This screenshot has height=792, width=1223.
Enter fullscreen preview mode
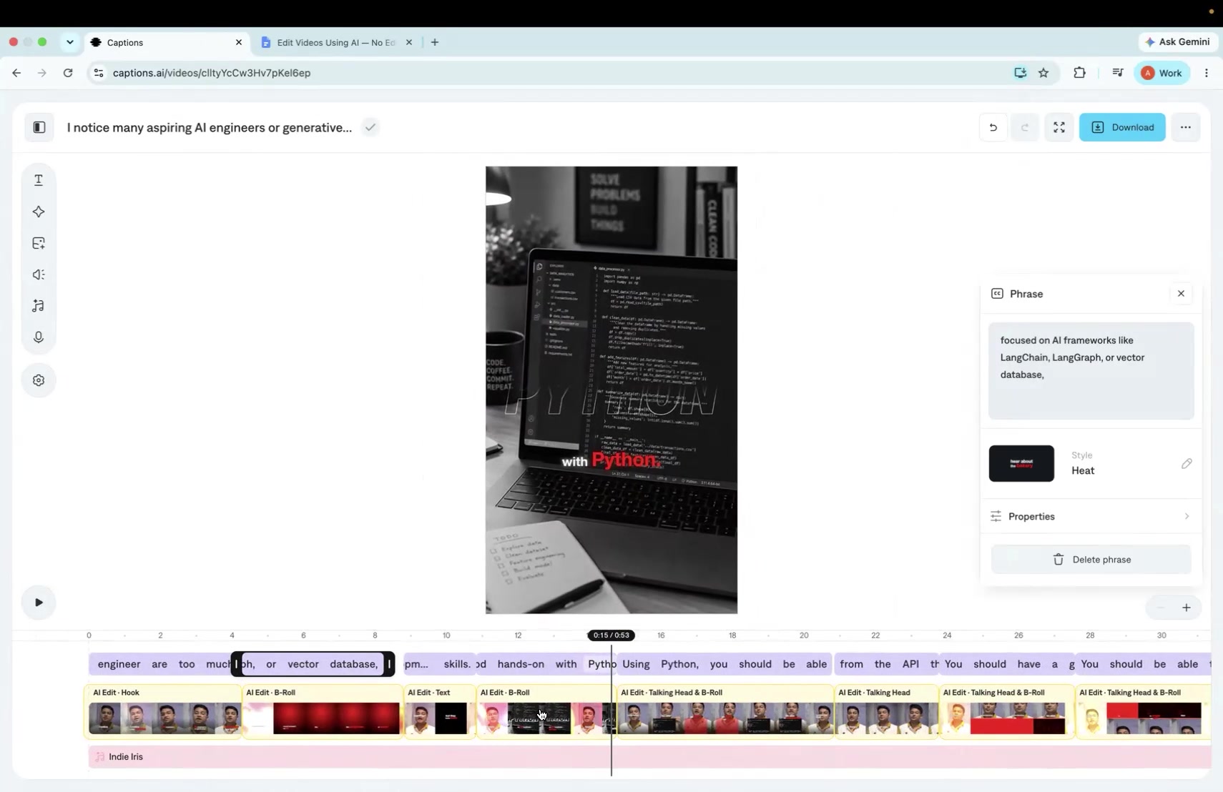[1059, 127]
